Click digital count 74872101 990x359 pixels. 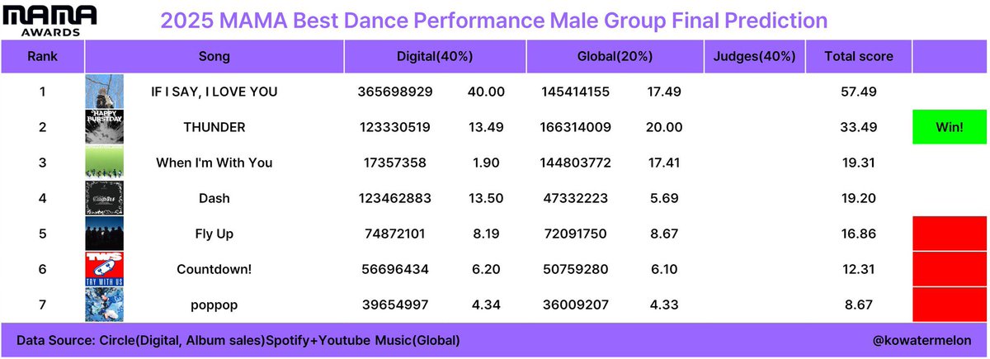pos(395,234)
